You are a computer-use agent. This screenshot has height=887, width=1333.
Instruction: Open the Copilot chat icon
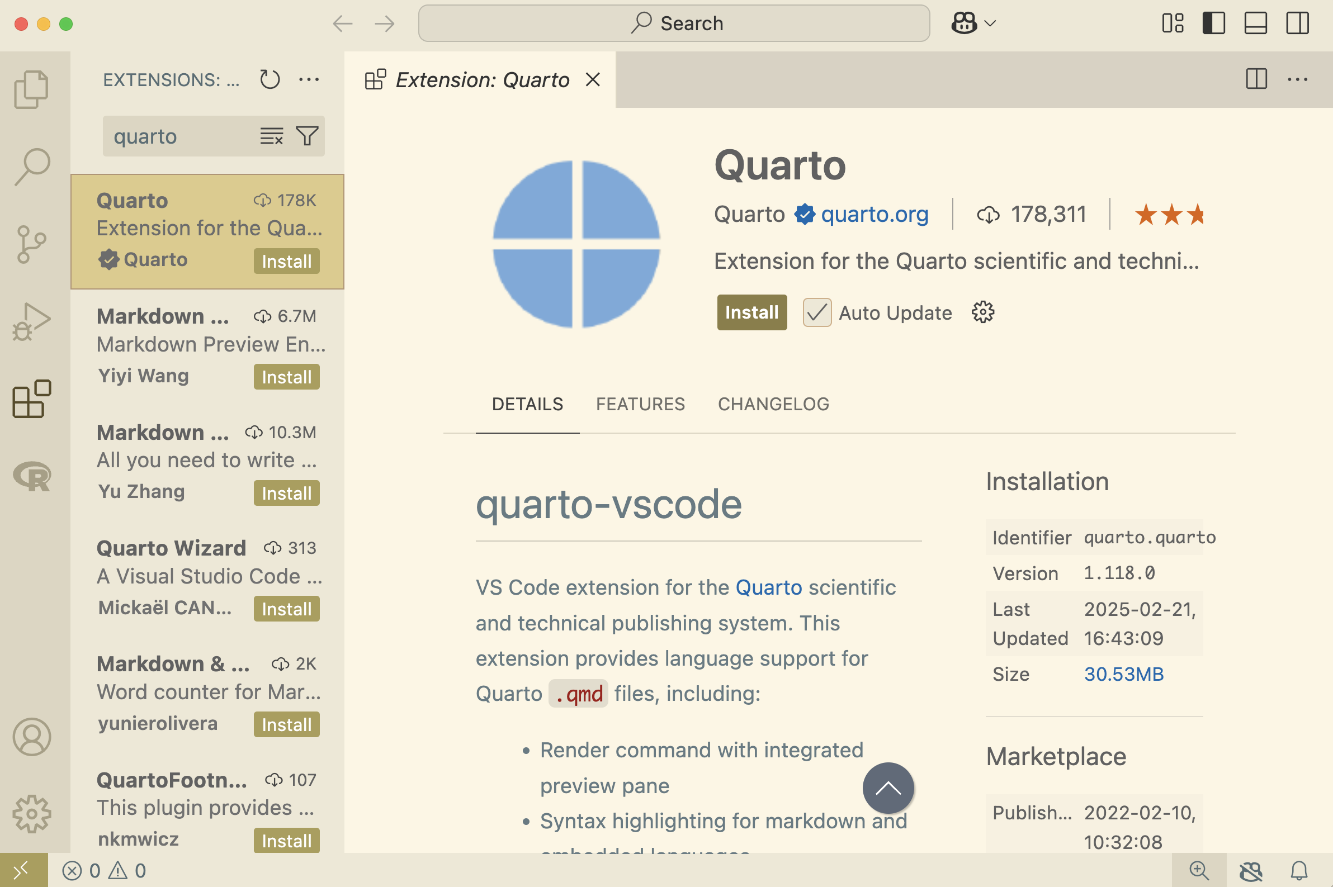(964, 23)
